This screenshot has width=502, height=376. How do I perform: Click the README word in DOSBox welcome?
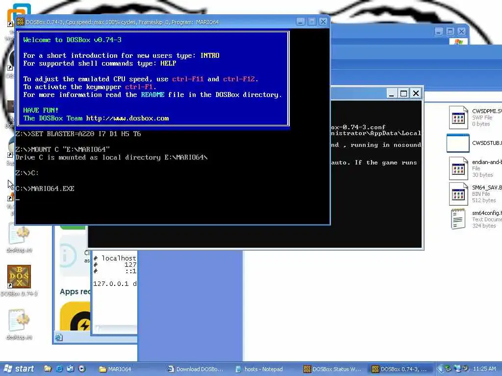tap(153, 94)
